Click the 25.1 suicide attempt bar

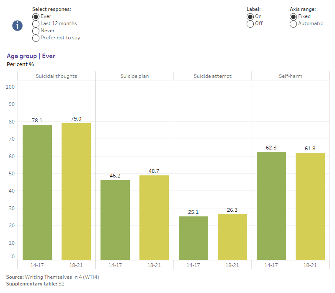193,238
